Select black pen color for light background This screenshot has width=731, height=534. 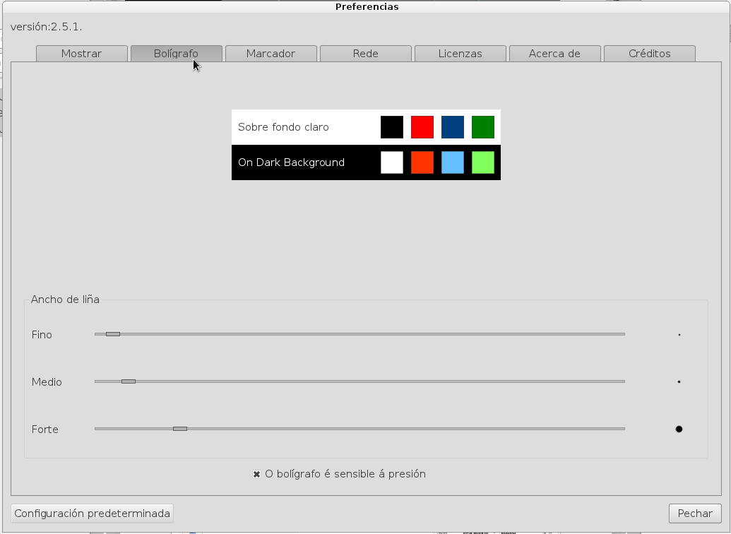(x=391, y=127)
